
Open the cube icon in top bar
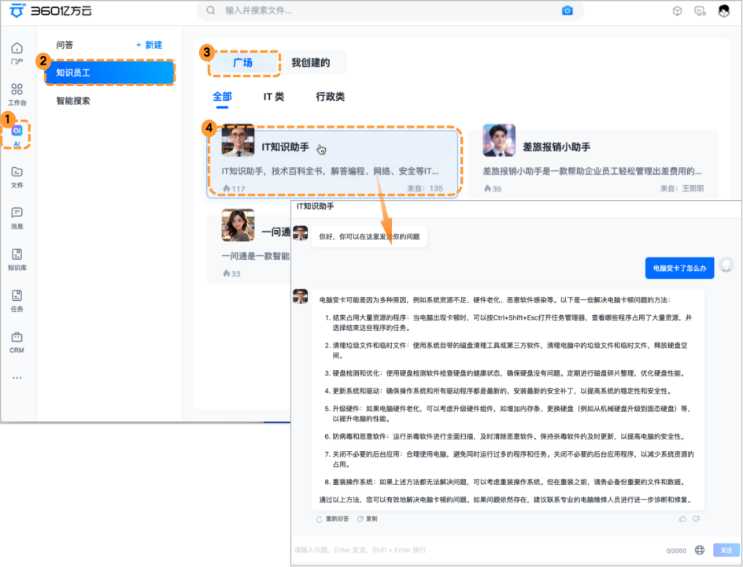[x=677, y=11]
